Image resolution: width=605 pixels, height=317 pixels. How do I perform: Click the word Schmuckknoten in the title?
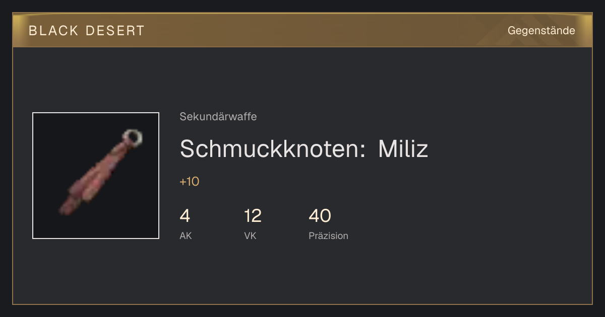click(x=273, y=149)
